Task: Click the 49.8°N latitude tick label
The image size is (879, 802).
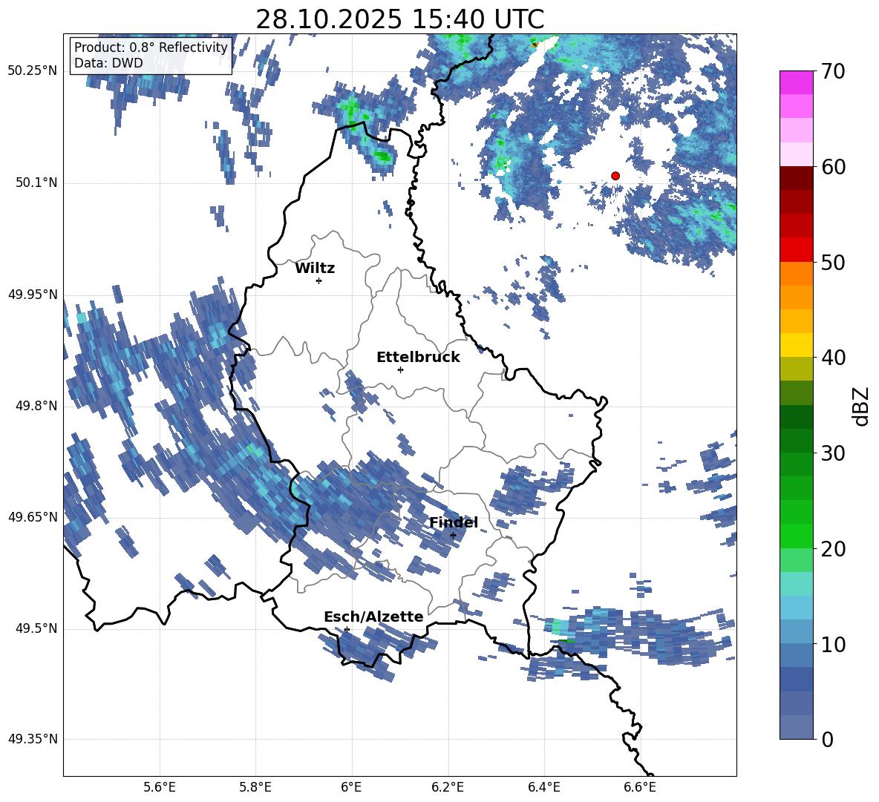Action: coord(36,406)
